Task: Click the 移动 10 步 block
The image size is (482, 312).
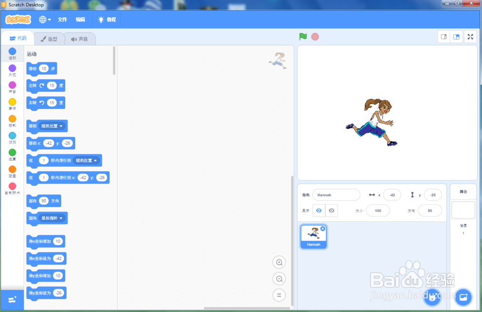Action: tap(41, 68)
